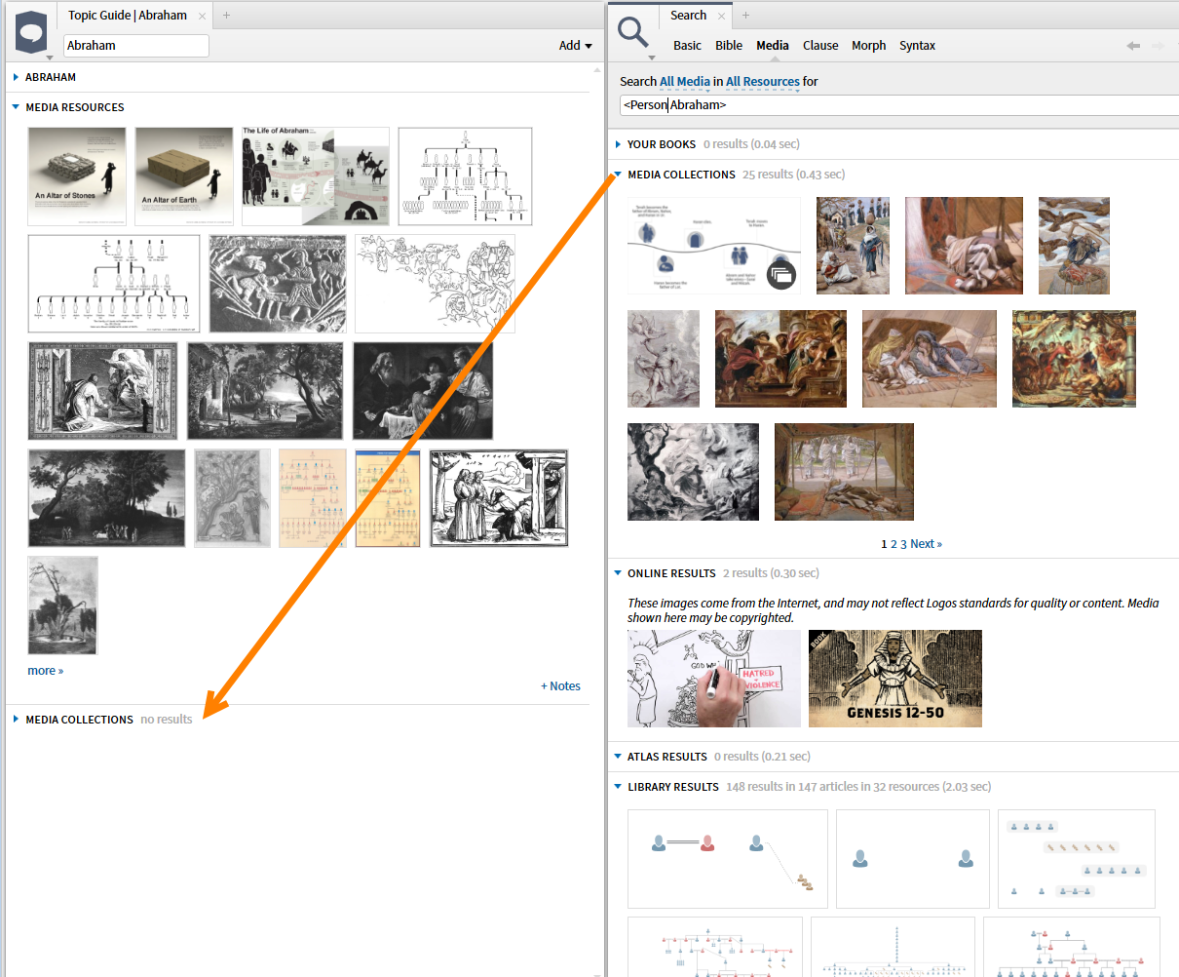Screen dimensions: 1179x977
Task: Go to results page 3
Action: coord(903,544)
